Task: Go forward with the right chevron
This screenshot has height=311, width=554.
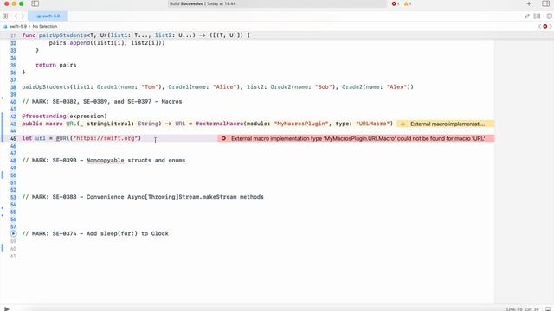Action: click(x=23, y=16)
